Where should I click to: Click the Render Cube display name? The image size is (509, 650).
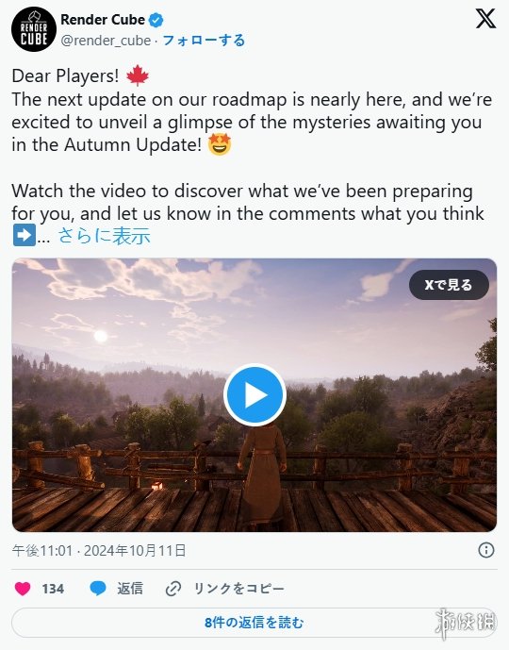[x=103, y=20]
